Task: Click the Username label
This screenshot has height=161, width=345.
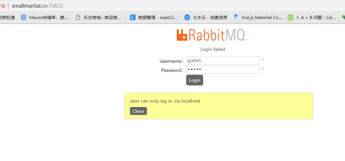Action: click(171, 61)
